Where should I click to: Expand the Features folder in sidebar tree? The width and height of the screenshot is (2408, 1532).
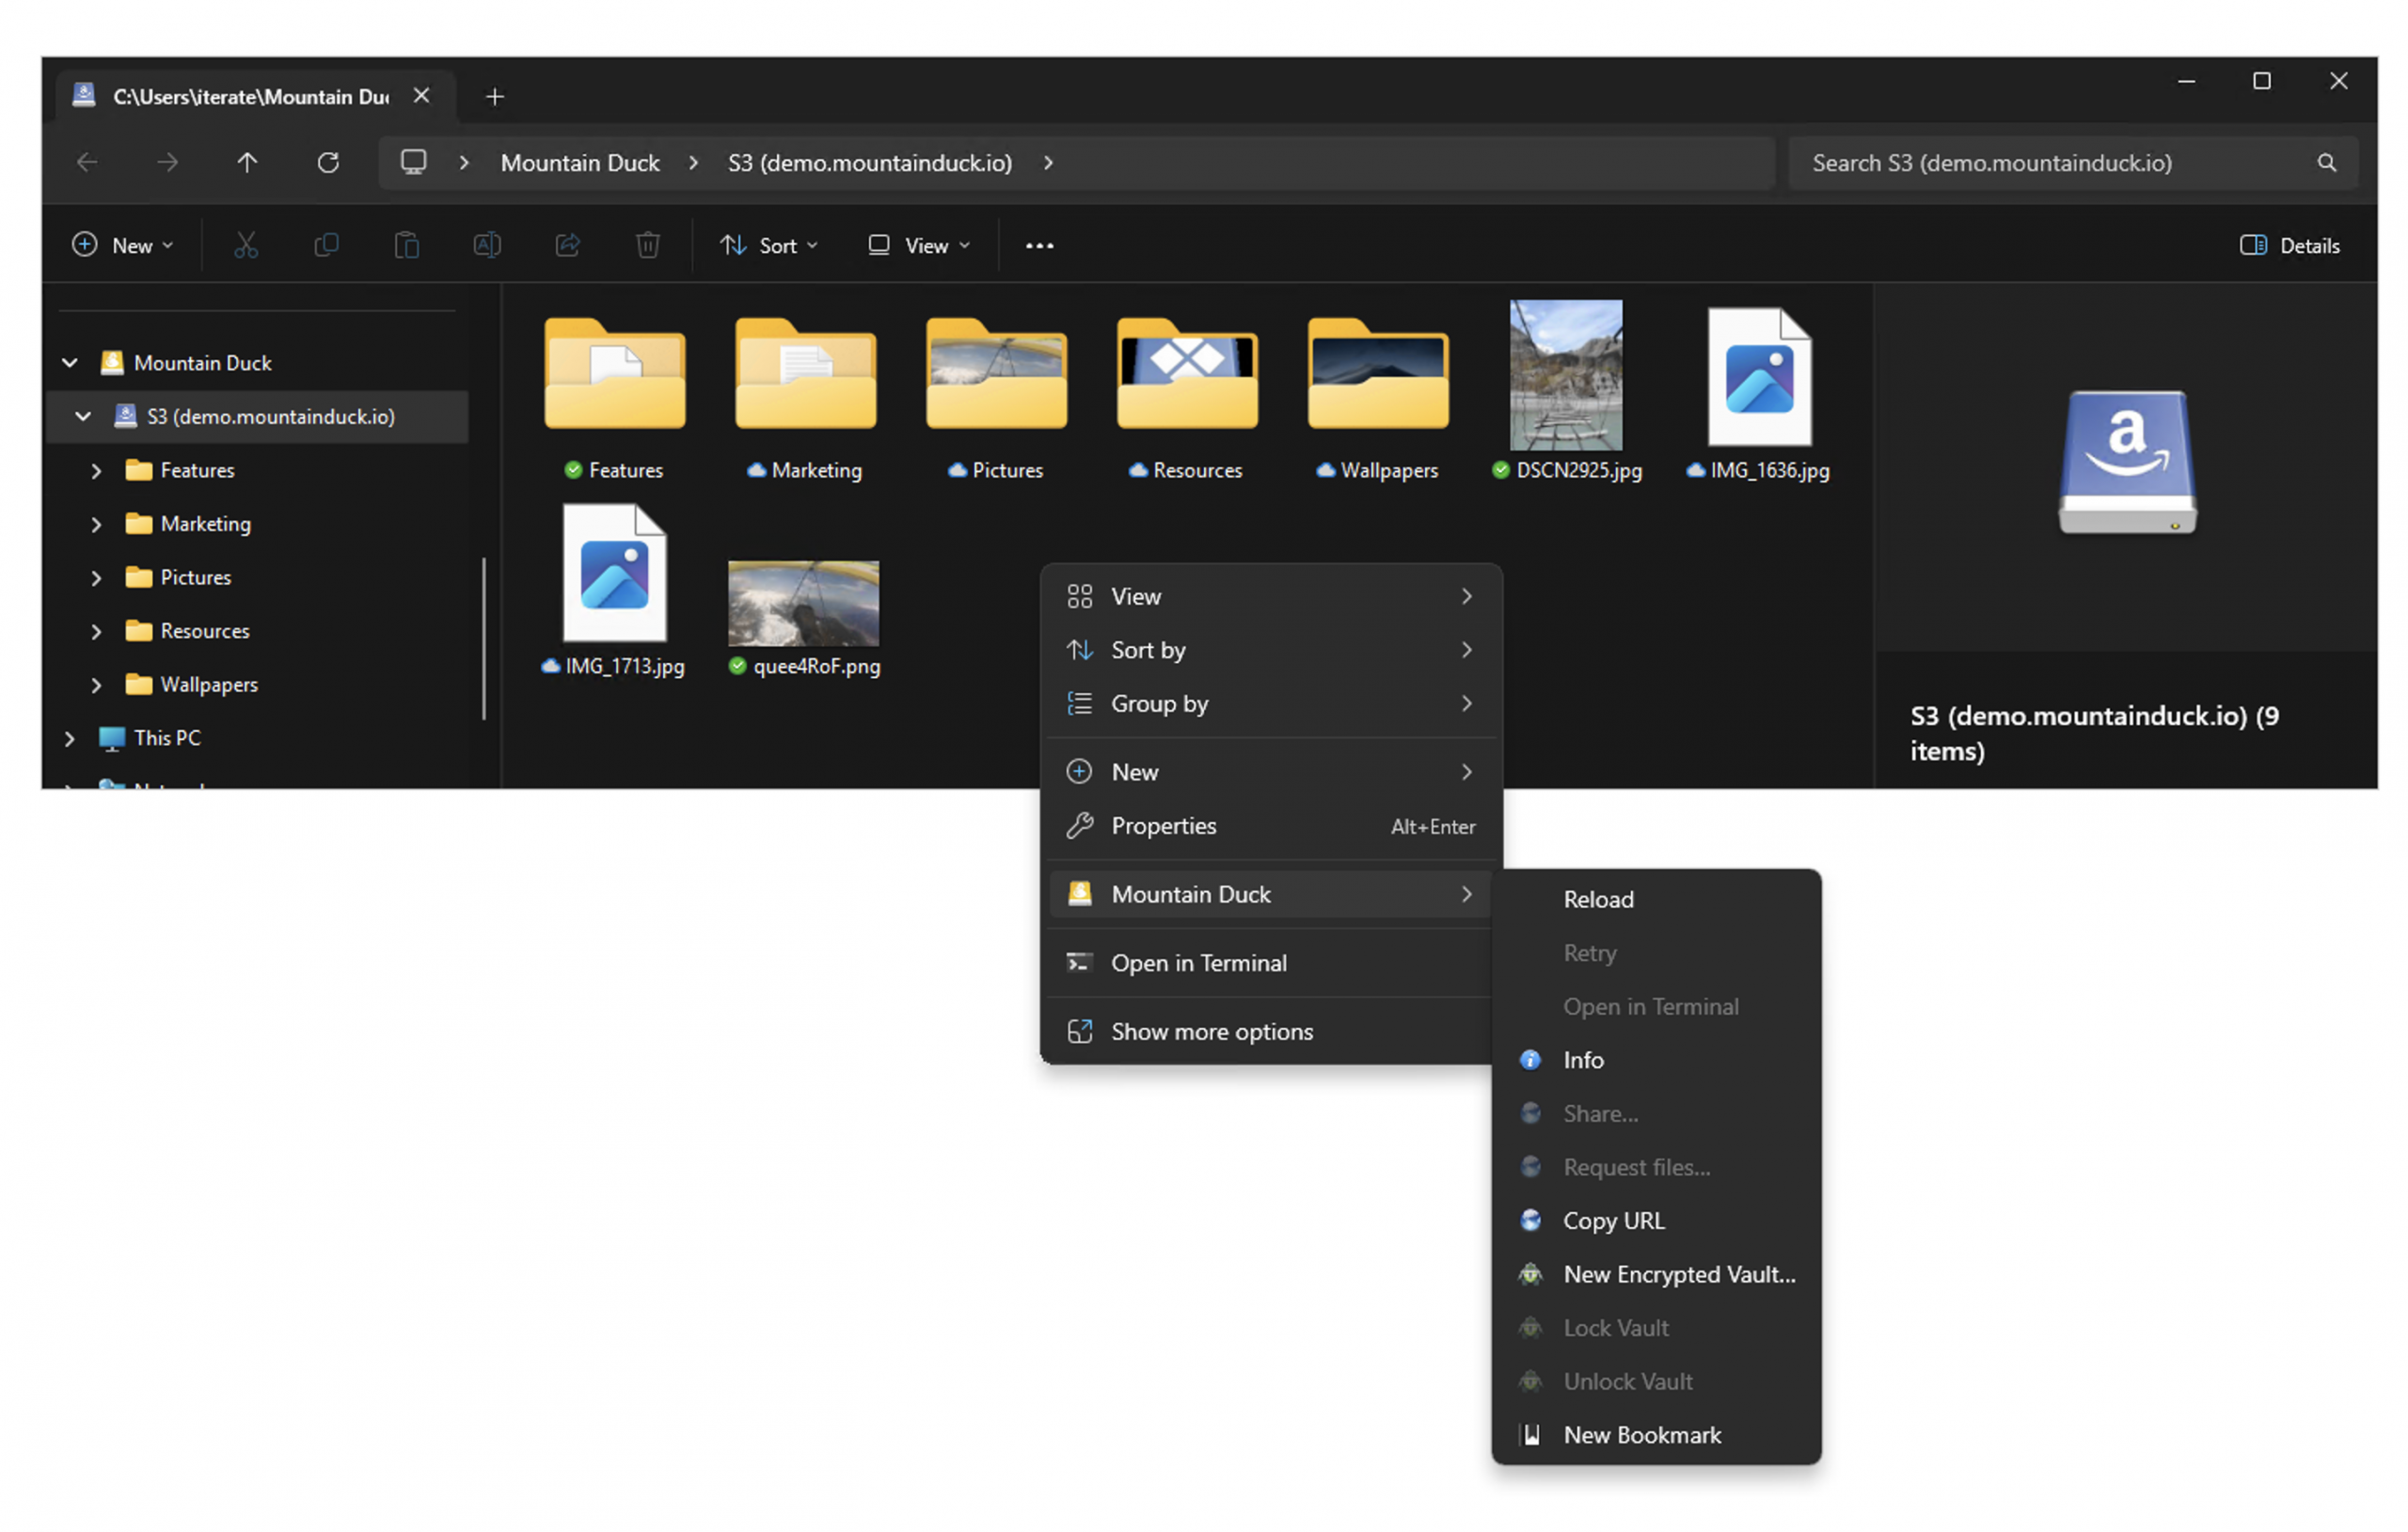(x=96, y=470)
